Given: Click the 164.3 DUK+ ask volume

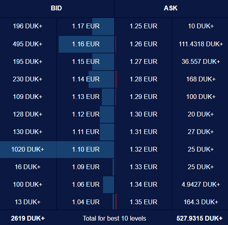Looking at the screenshot, I should (x=201, y=202).
